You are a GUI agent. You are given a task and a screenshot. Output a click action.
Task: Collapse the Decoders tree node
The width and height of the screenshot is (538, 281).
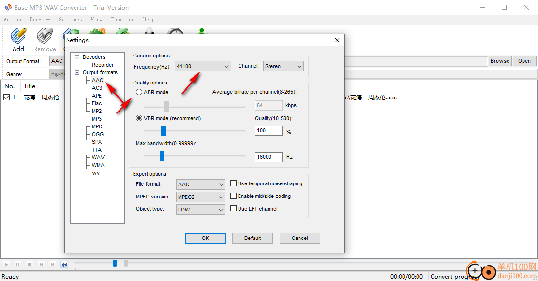coord(77,57)
